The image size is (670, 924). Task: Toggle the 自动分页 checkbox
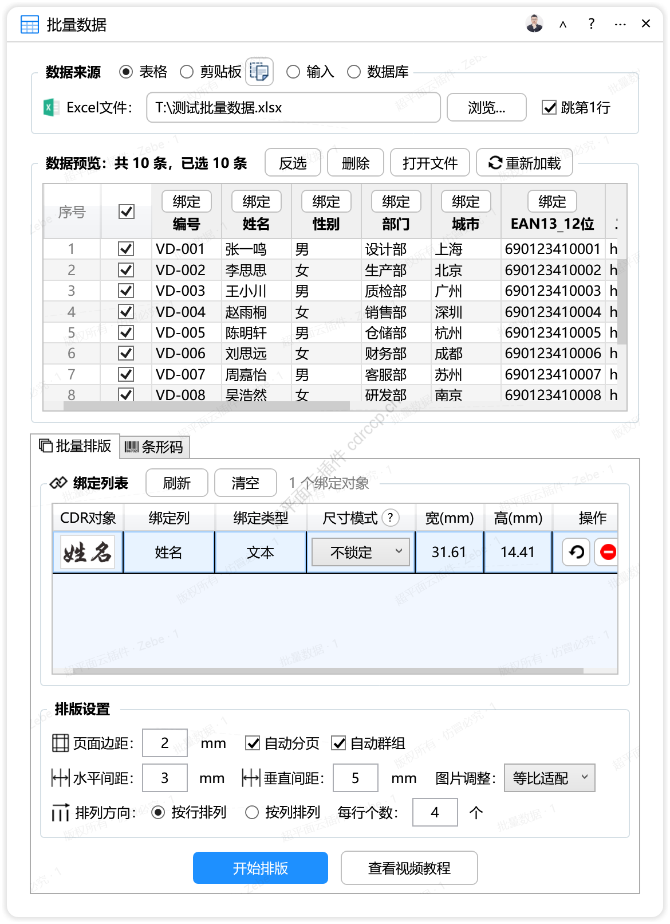point(253,743)
